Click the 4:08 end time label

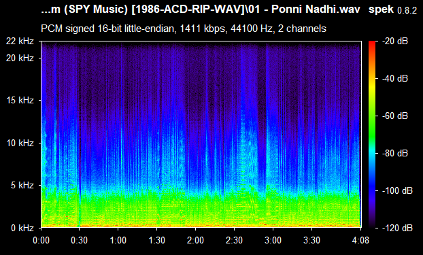click(360, 240)
